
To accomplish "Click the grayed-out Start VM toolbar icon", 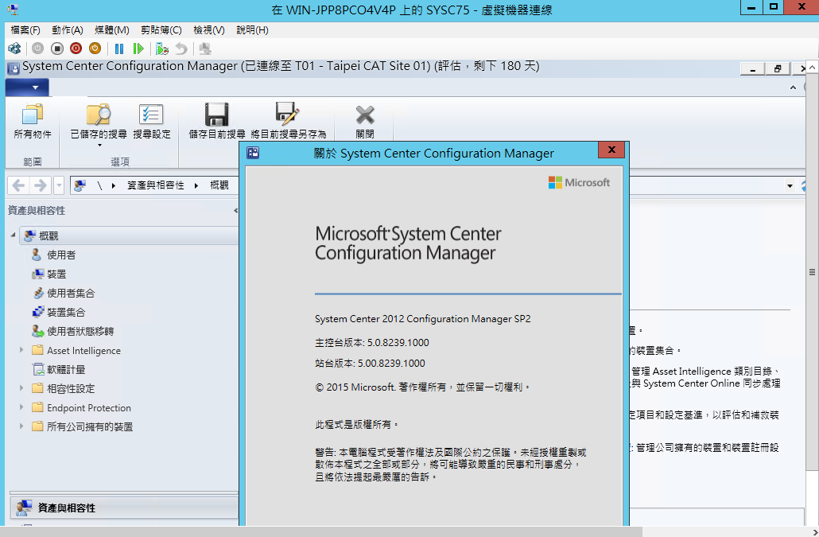I will (x=37, y=49).
